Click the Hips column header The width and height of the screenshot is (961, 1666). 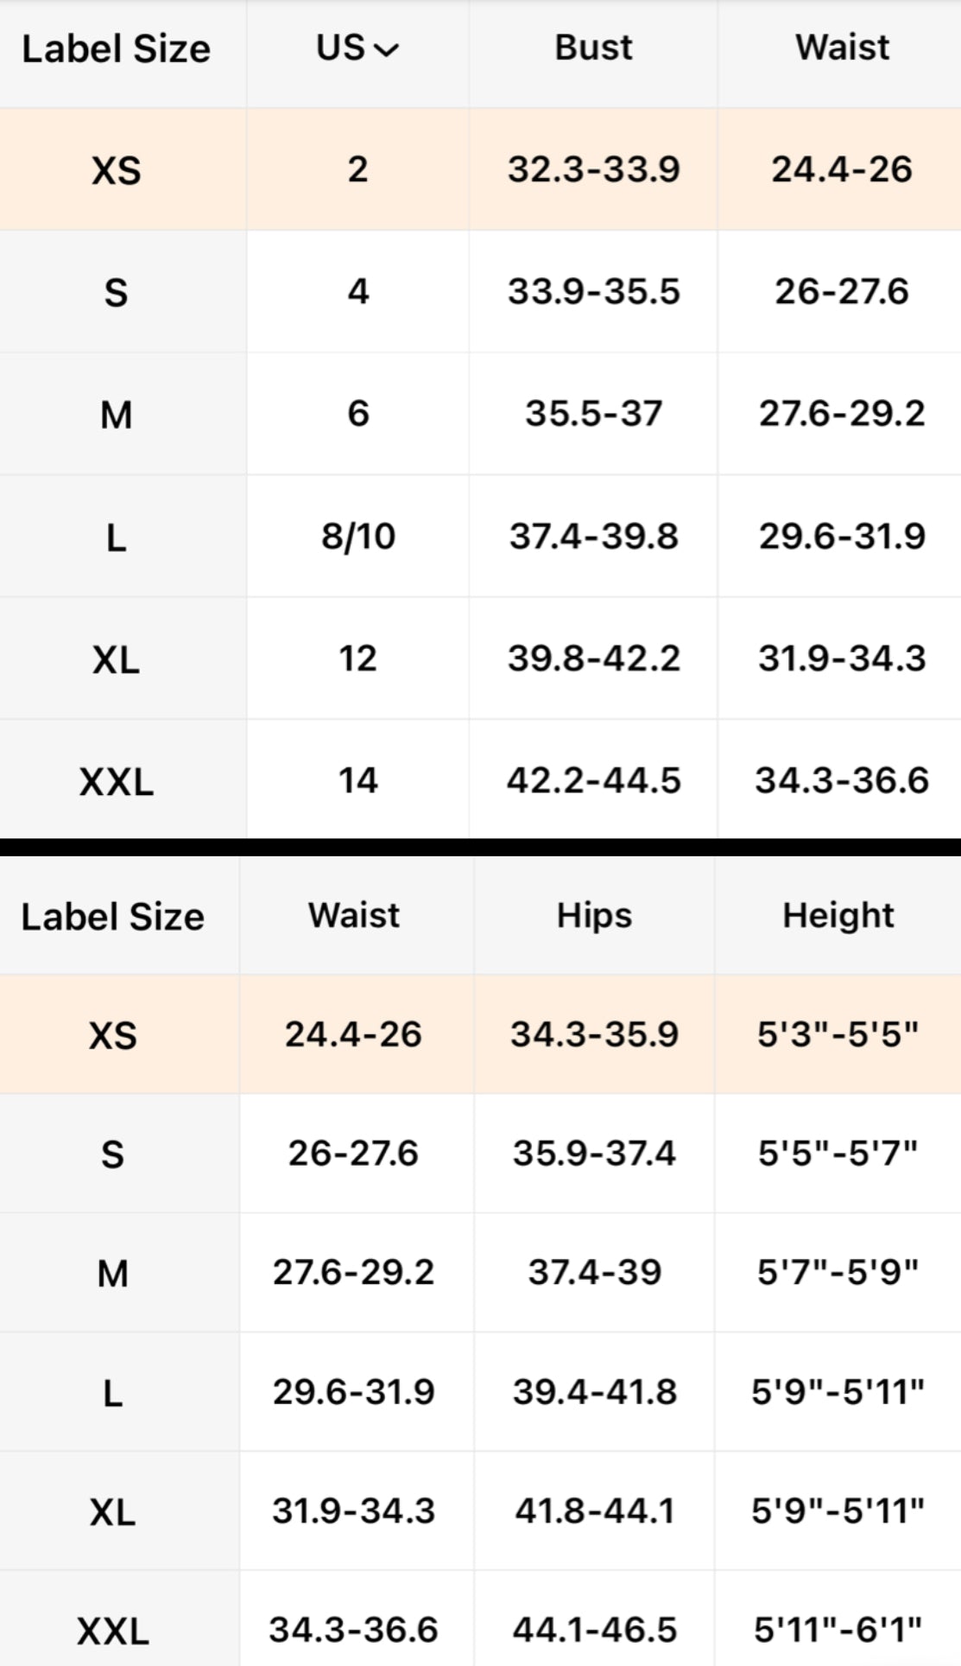point(594,916)
